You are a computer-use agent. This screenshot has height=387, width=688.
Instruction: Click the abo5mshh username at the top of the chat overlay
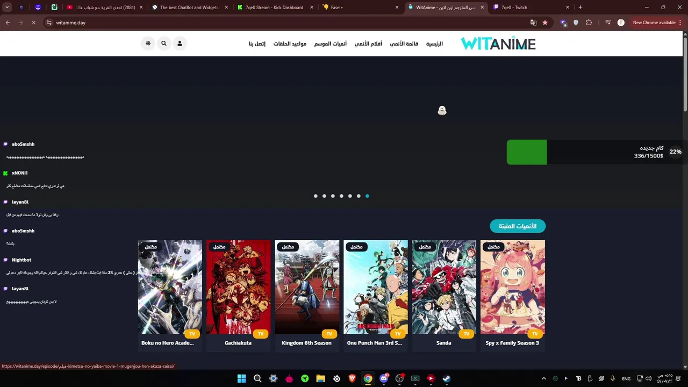point(23,144)
